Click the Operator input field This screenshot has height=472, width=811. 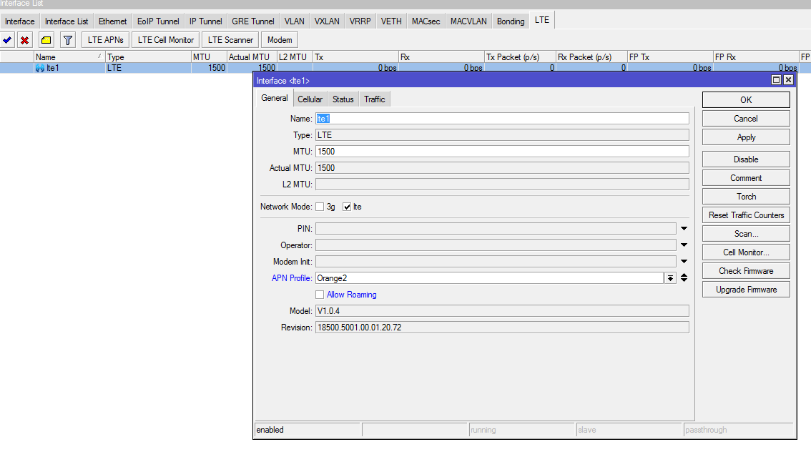pos(496,245)
